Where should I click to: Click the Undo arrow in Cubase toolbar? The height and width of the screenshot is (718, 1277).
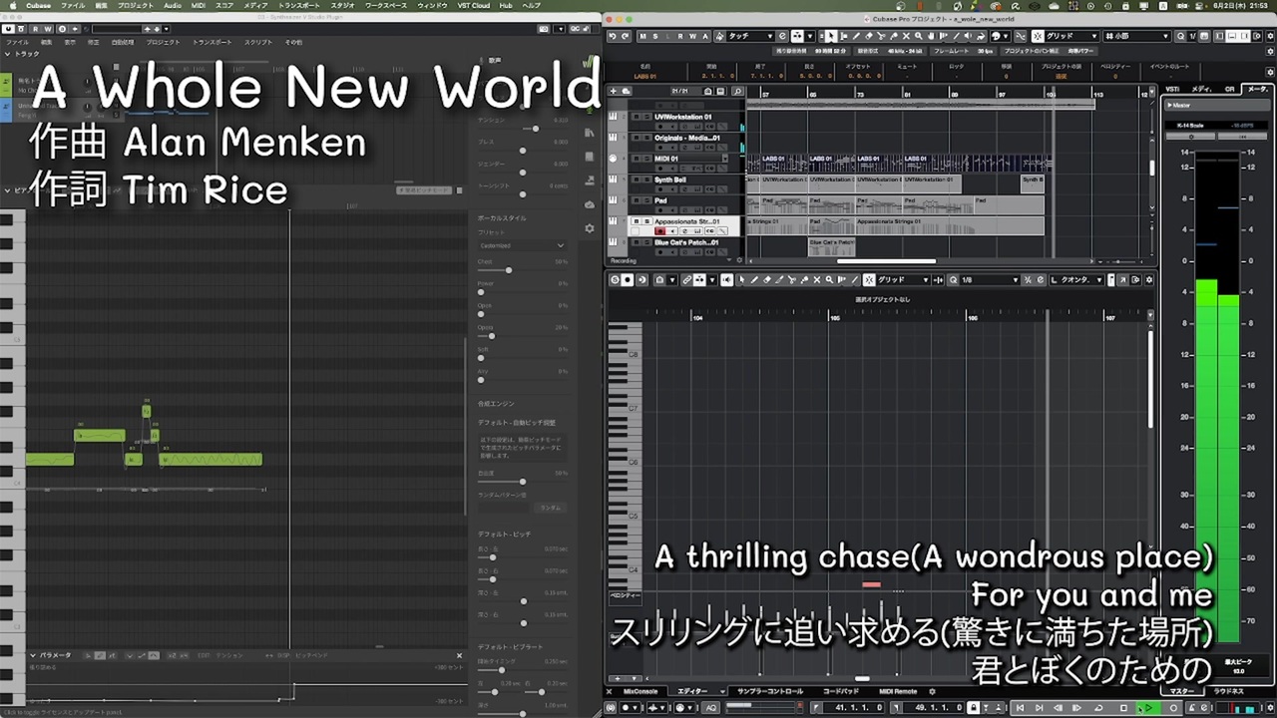point(613,36)
